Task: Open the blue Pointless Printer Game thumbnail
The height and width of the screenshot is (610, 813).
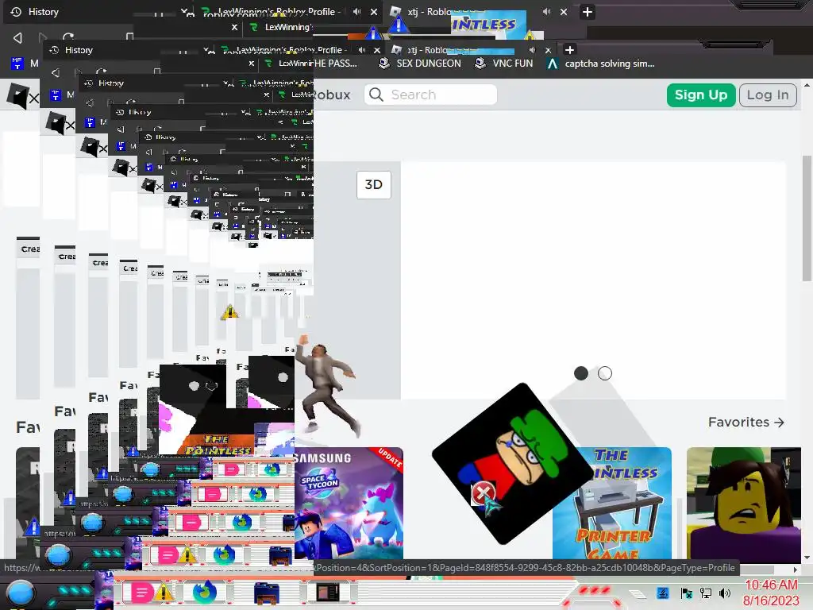Action: [612, 503]
